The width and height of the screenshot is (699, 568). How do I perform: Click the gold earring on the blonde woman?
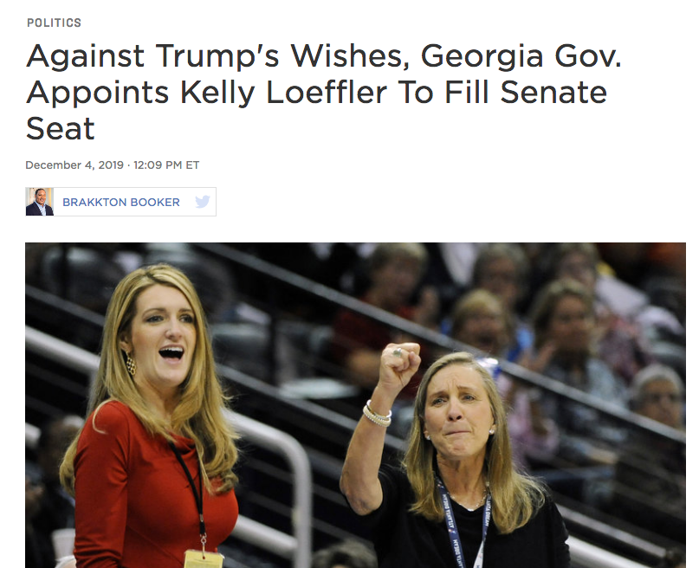[131, 365]
